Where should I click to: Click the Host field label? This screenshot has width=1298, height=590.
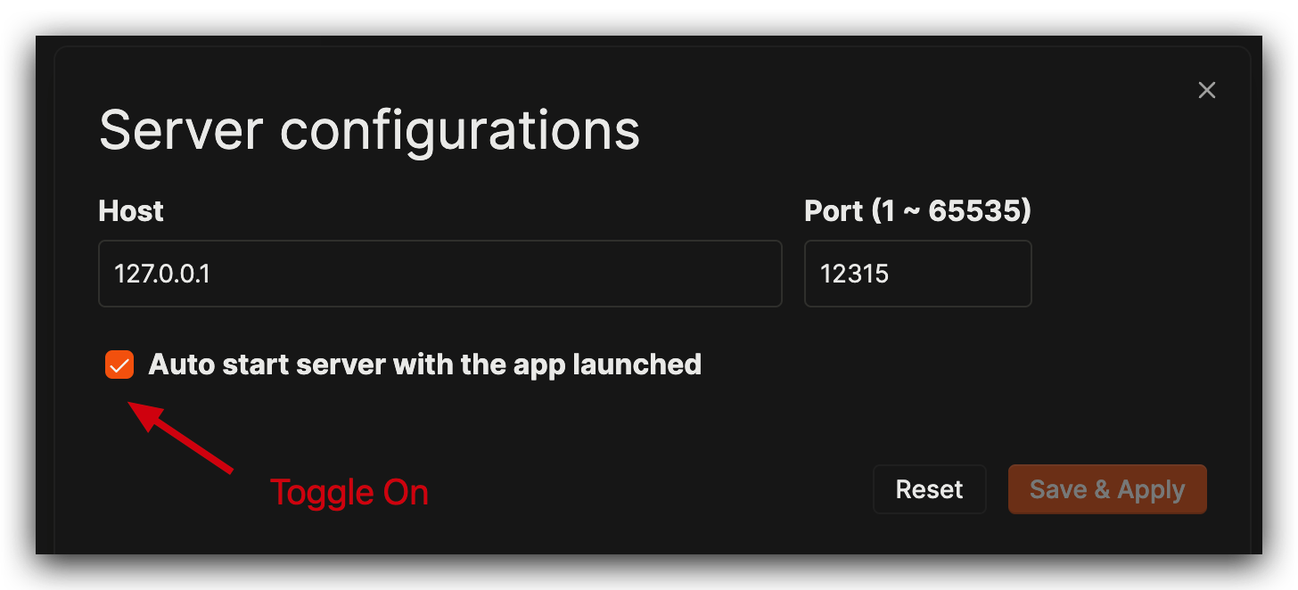coord(130,210)
